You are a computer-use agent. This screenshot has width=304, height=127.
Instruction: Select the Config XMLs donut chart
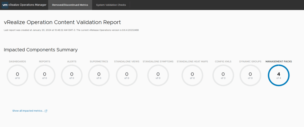tap(223, 75)
